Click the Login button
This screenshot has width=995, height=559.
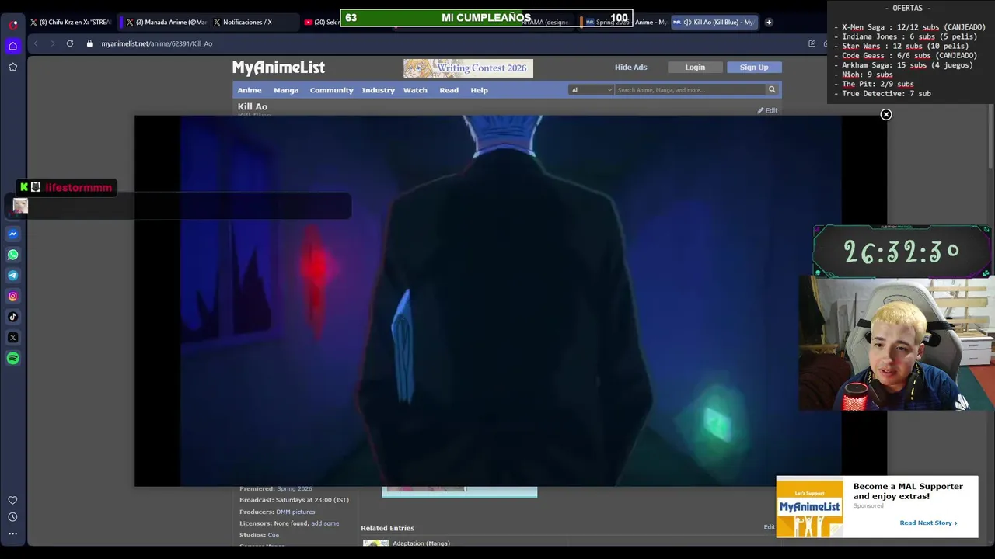point(695,68)
